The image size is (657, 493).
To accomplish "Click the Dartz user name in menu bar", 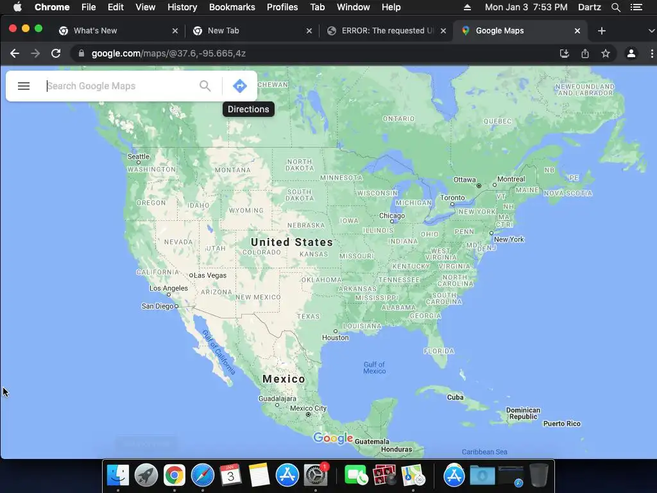I will pos(589,7).
